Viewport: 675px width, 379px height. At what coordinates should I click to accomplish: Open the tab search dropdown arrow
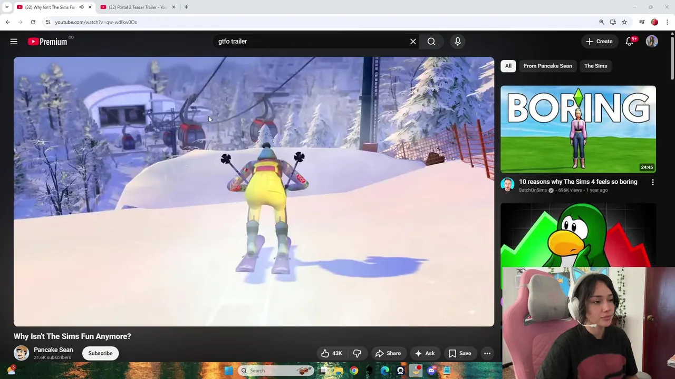tap(6, 7)
